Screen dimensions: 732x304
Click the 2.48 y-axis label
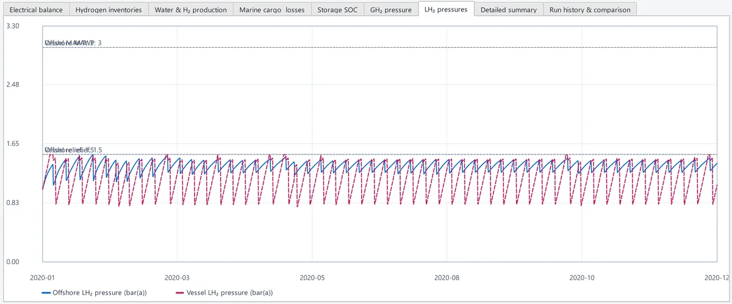(12, 84)
